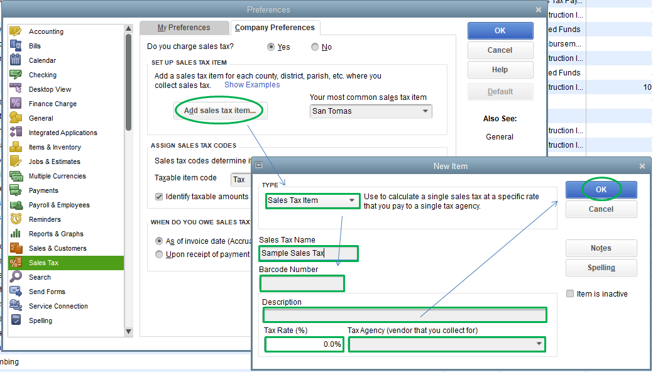Focus the Description field
Screen dimensions: 653x372
click(x=404, y=315)
